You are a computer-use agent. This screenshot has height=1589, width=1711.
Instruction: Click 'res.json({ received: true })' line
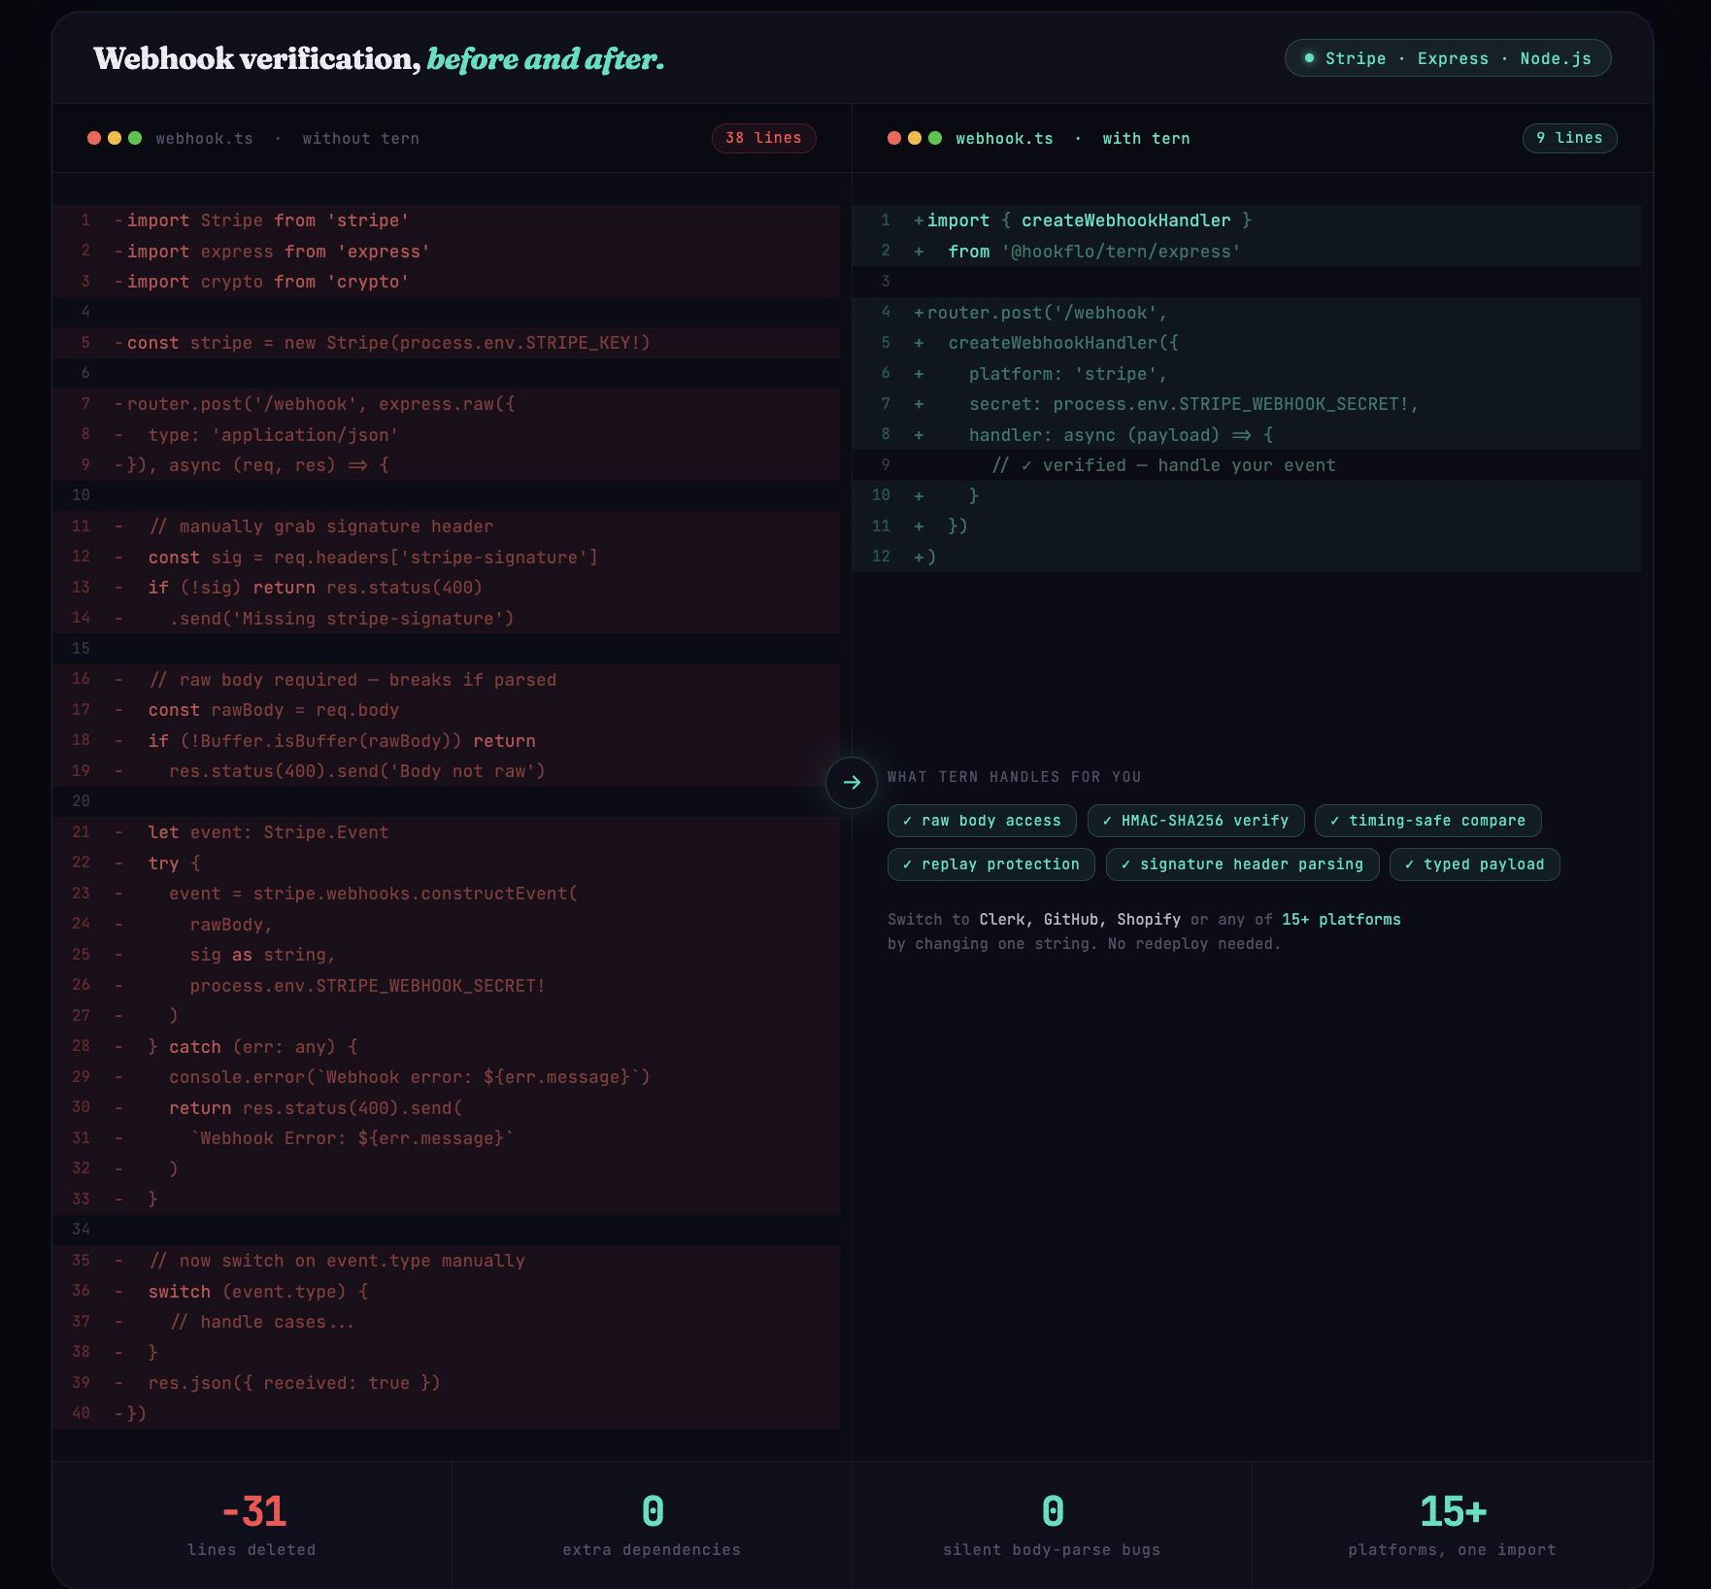447,1383
